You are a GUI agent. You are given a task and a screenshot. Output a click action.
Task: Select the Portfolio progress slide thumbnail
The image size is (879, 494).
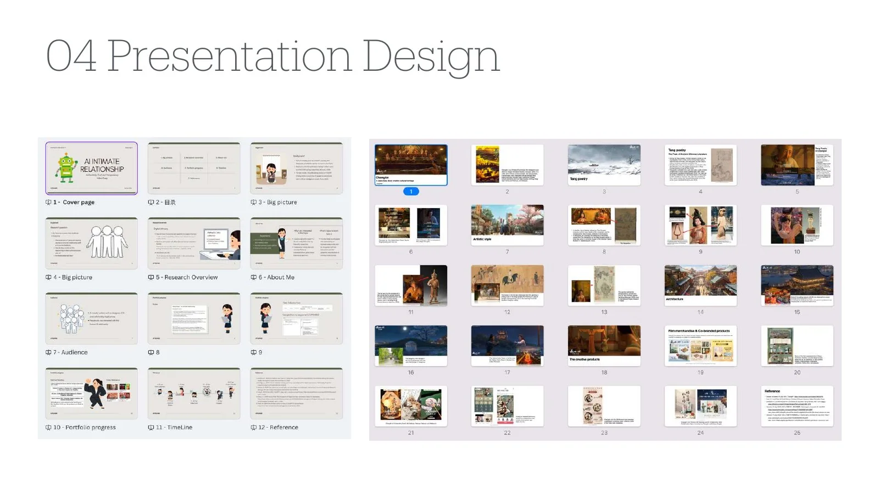(92, 394)
